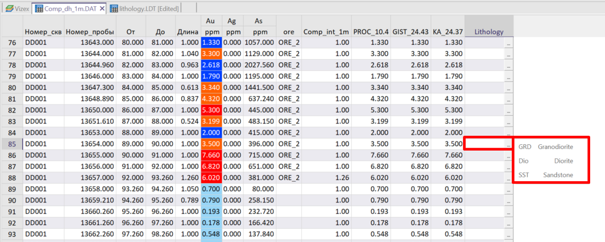The image size is (605, 242).
Task: Click the Lithology ellipsis button in row 85
Action: pos(508,144)
